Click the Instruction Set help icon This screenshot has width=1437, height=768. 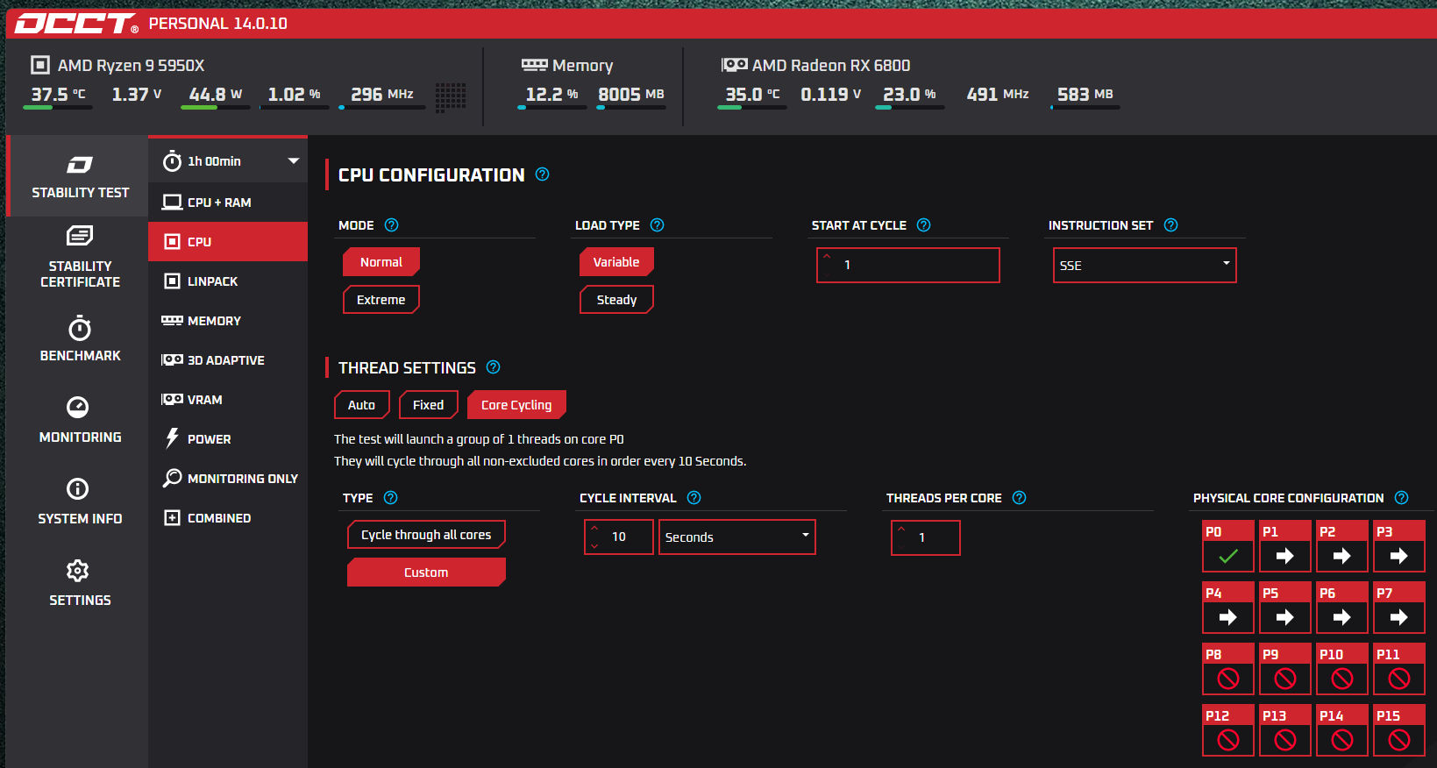[1171, 225]
